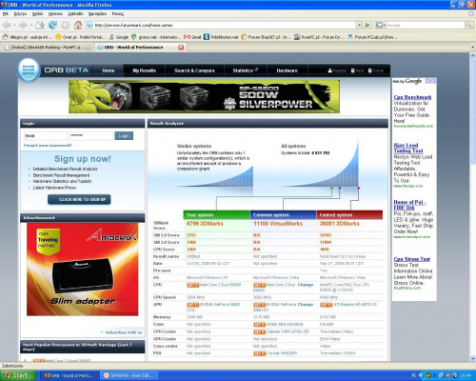This screenshot has height=381, width=476.
Task: Click the orange tag beside Corsair HX620W
Action: pyautogui.click(x=260, y=353)
